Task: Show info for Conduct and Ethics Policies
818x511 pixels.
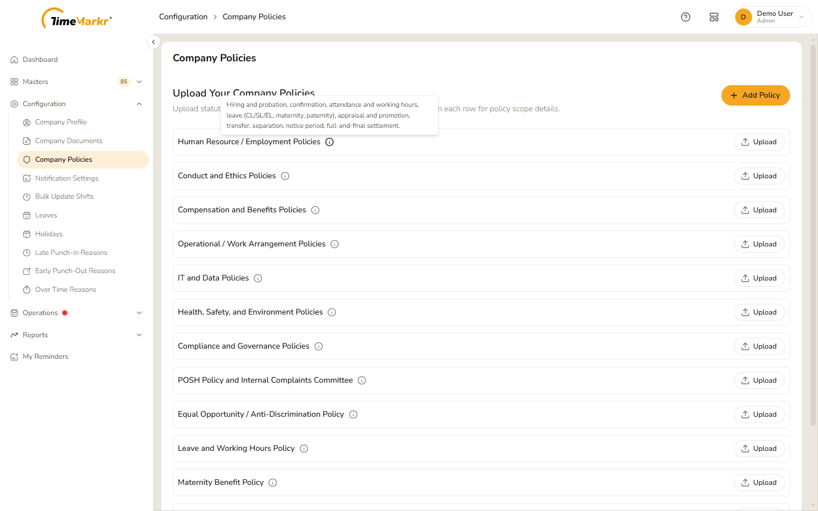Action: coord(285,176)
